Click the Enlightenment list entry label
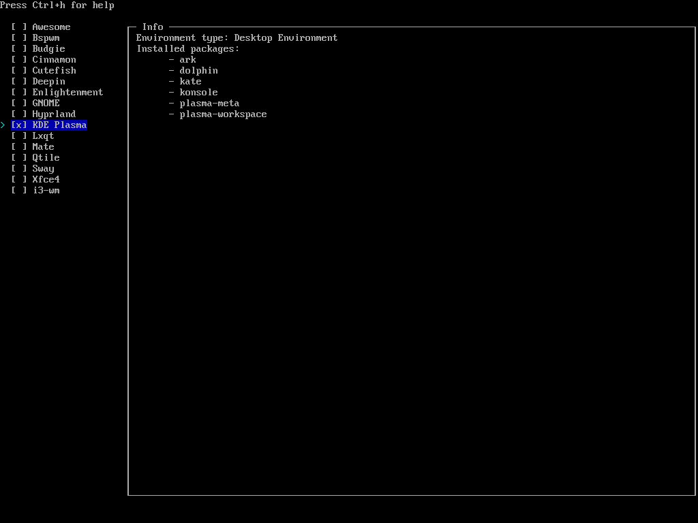 [x=67, y=93]
